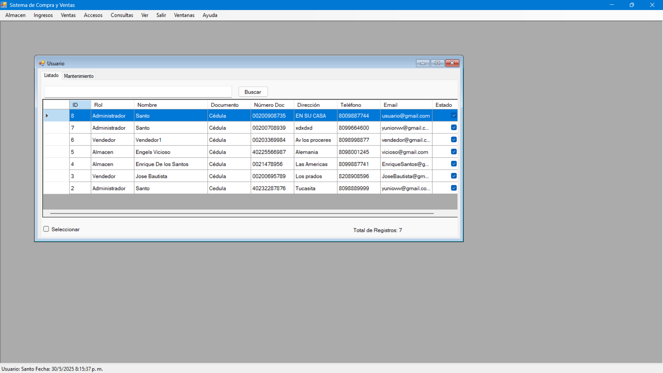Open the Ventas menu
Screen dimensions: 663x373
click(68, 15)
